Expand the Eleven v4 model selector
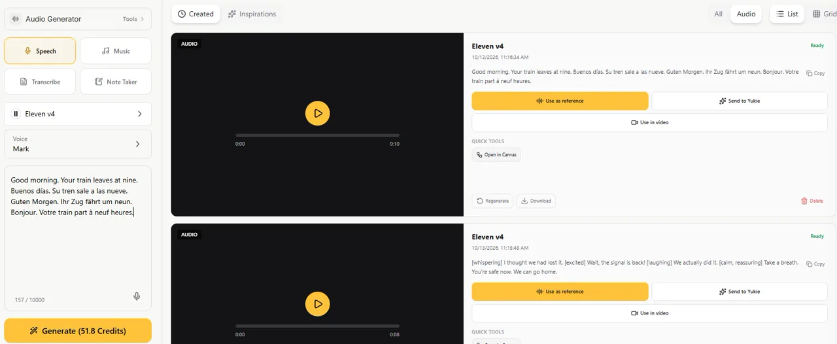Viewport: 837px width, 344px height. [78, 114]
